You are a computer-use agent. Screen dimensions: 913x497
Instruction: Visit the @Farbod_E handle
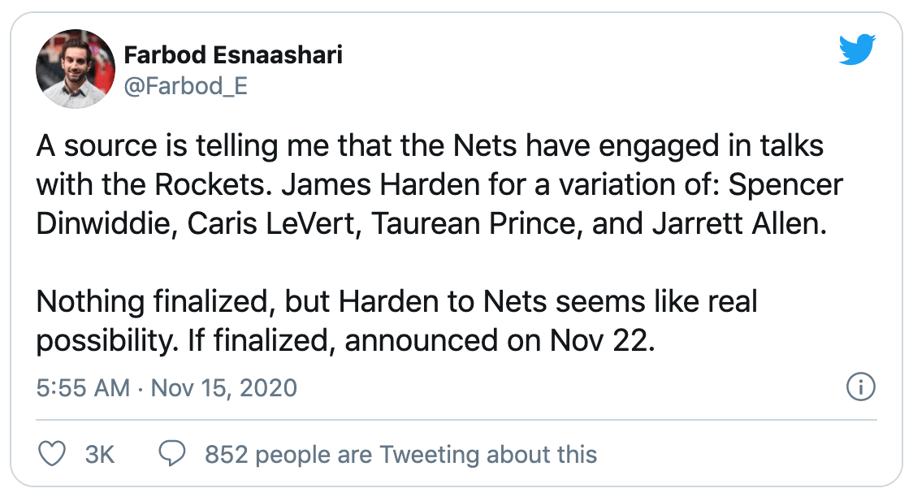186,86
